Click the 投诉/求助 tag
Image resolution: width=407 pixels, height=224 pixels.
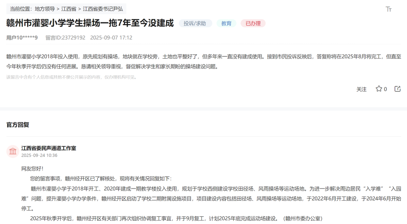pyautogui.click(x=195, y=23)
